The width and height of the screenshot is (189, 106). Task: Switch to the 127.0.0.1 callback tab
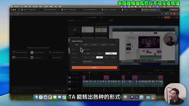(x=90, y=10)
